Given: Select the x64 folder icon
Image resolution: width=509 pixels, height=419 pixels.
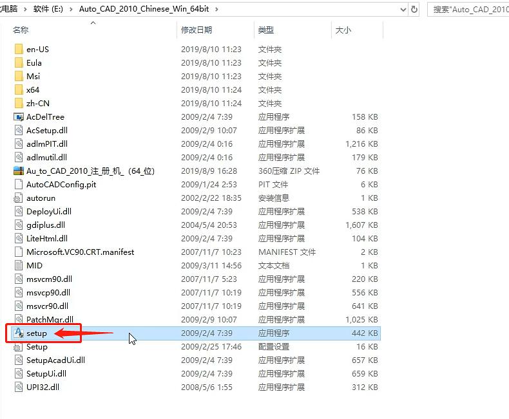Looking at the screenshot, I should 19,90.
